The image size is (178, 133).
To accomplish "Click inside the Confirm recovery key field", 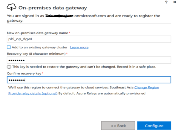I will pos(89,80).
